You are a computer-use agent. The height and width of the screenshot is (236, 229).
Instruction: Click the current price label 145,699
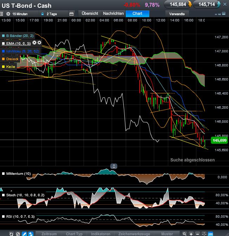tap(220, 140)
